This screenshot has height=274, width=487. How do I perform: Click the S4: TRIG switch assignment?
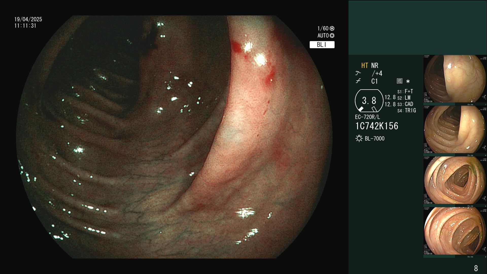click(x=407, y=111)
